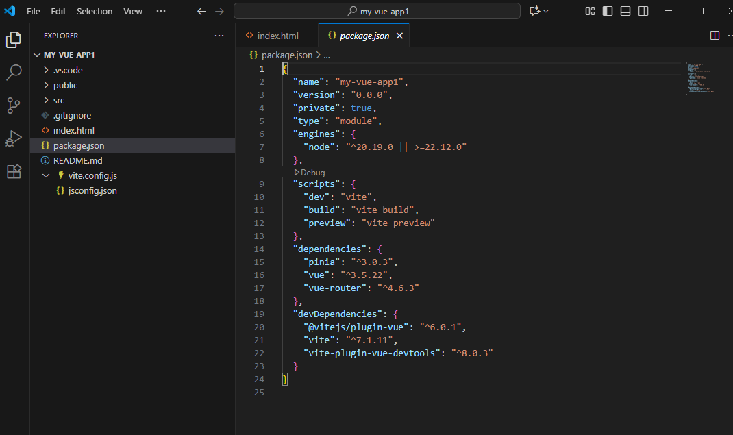The height and width of the screenshot is (435, 733).
Task: Open the Extensions view
Action: [x=14, y=171]
